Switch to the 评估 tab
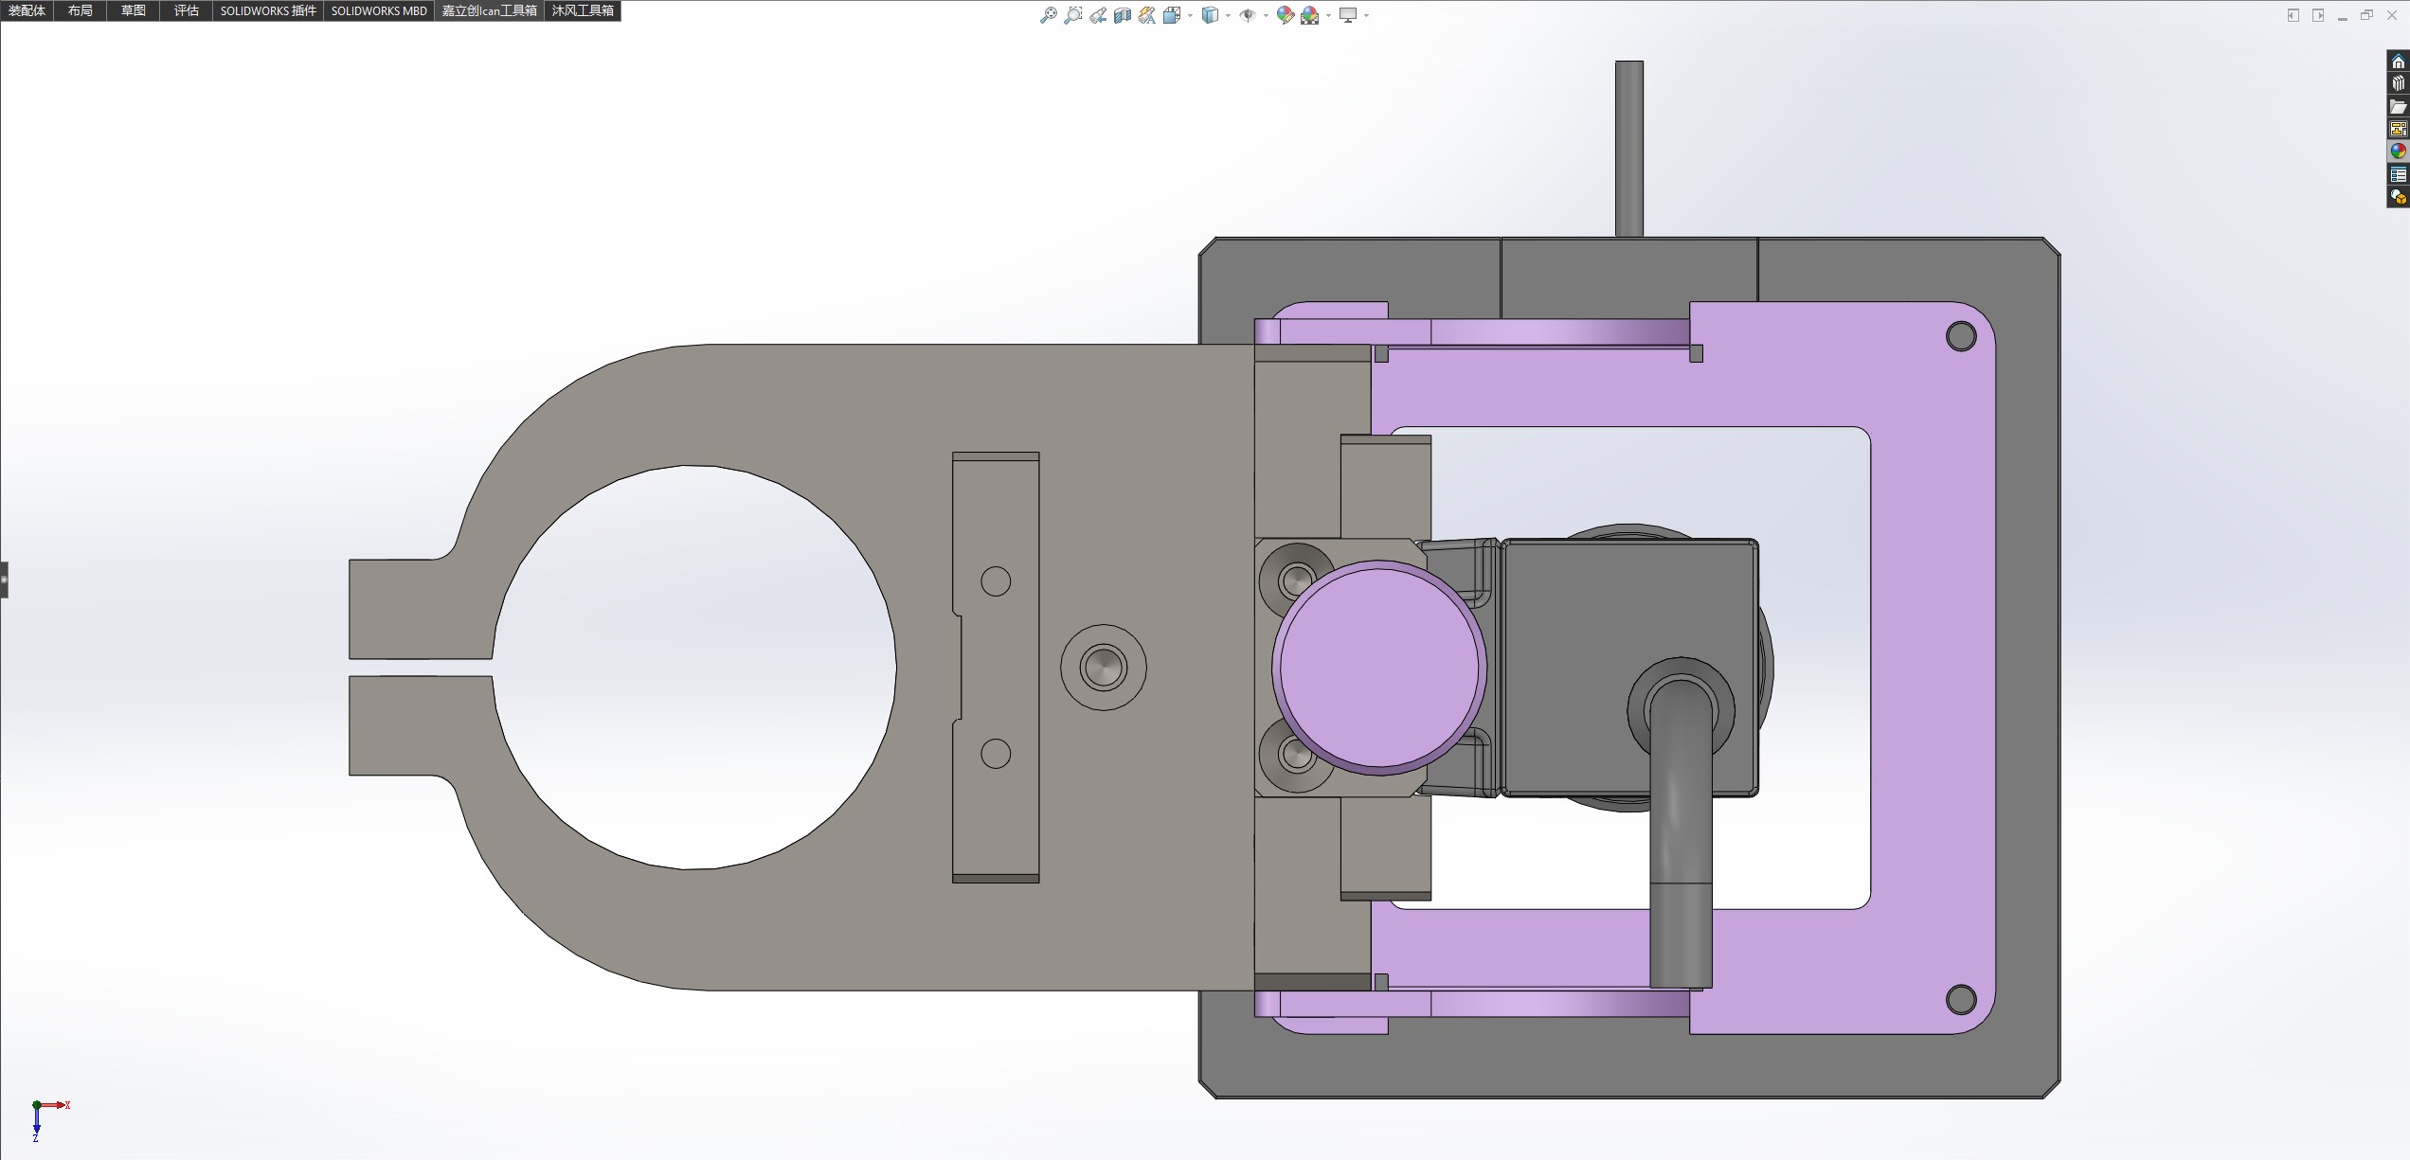Image resolution: width=2410 pixels, height=1160 pixels. 186,10
